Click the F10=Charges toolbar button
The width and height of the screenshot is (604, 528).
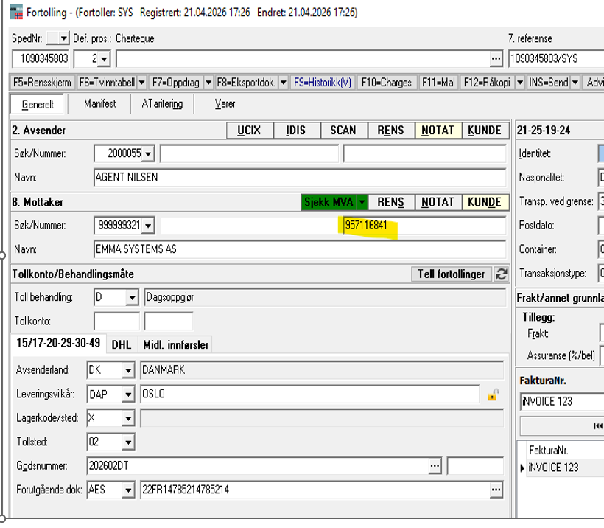pos(387,83)
